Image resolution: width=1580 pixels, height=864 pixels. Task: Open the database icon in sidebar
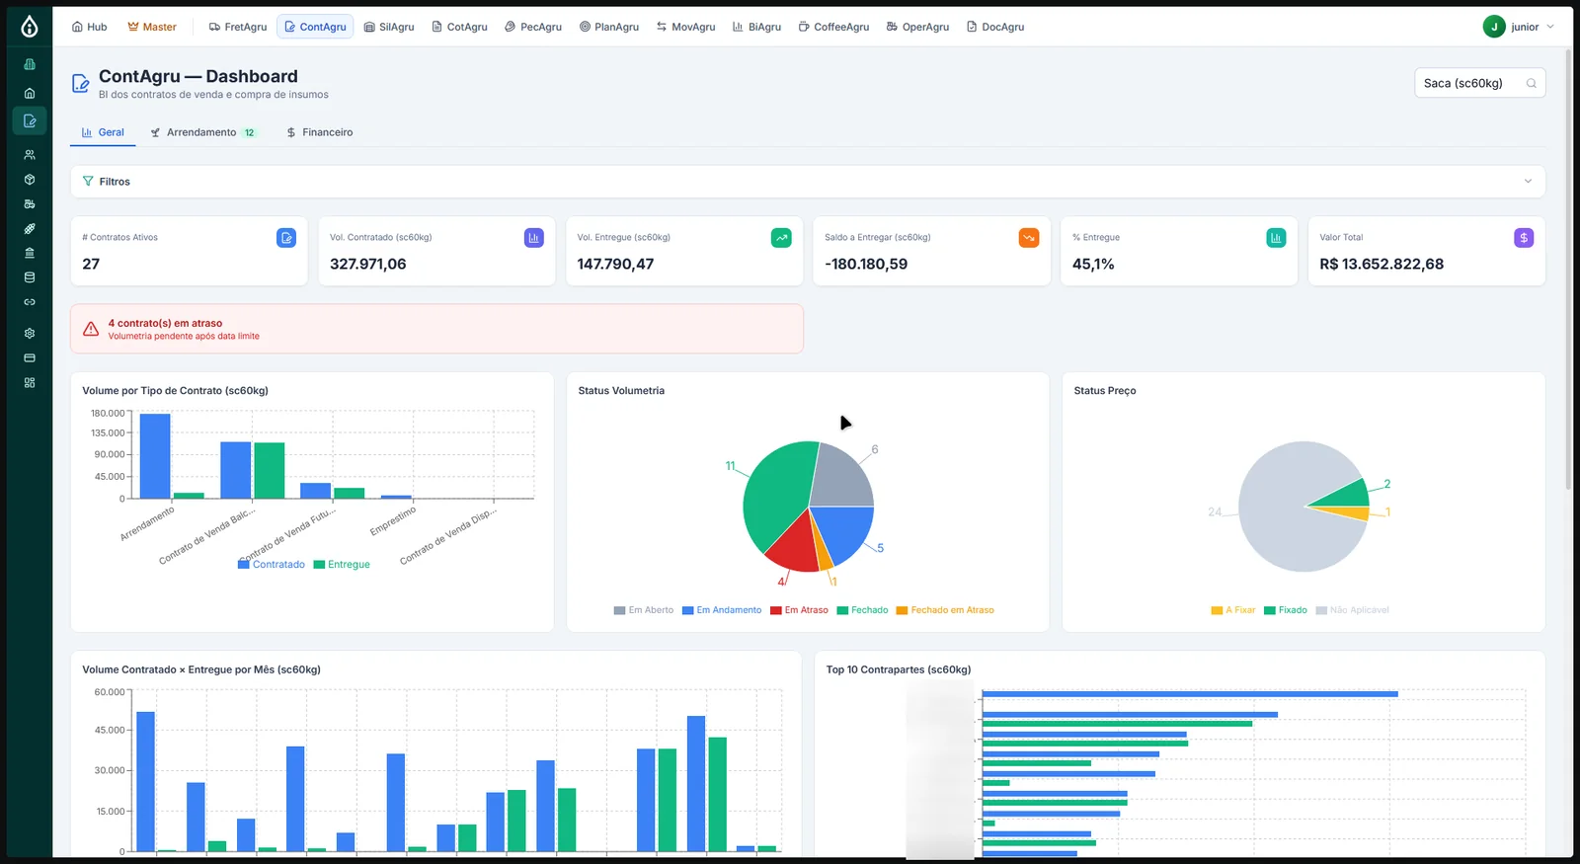tap(30, 277)
